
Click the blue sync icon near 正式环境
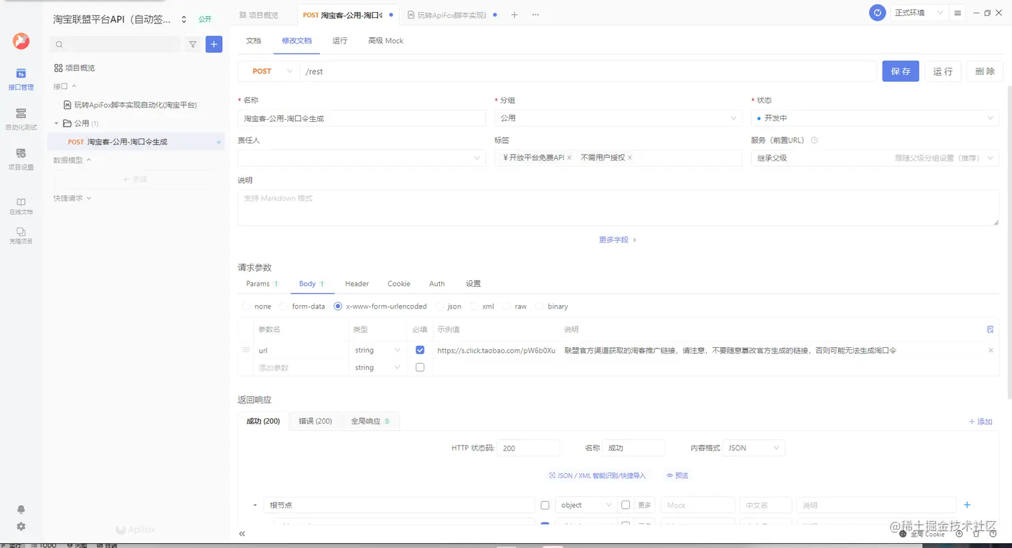click(877, 12)
